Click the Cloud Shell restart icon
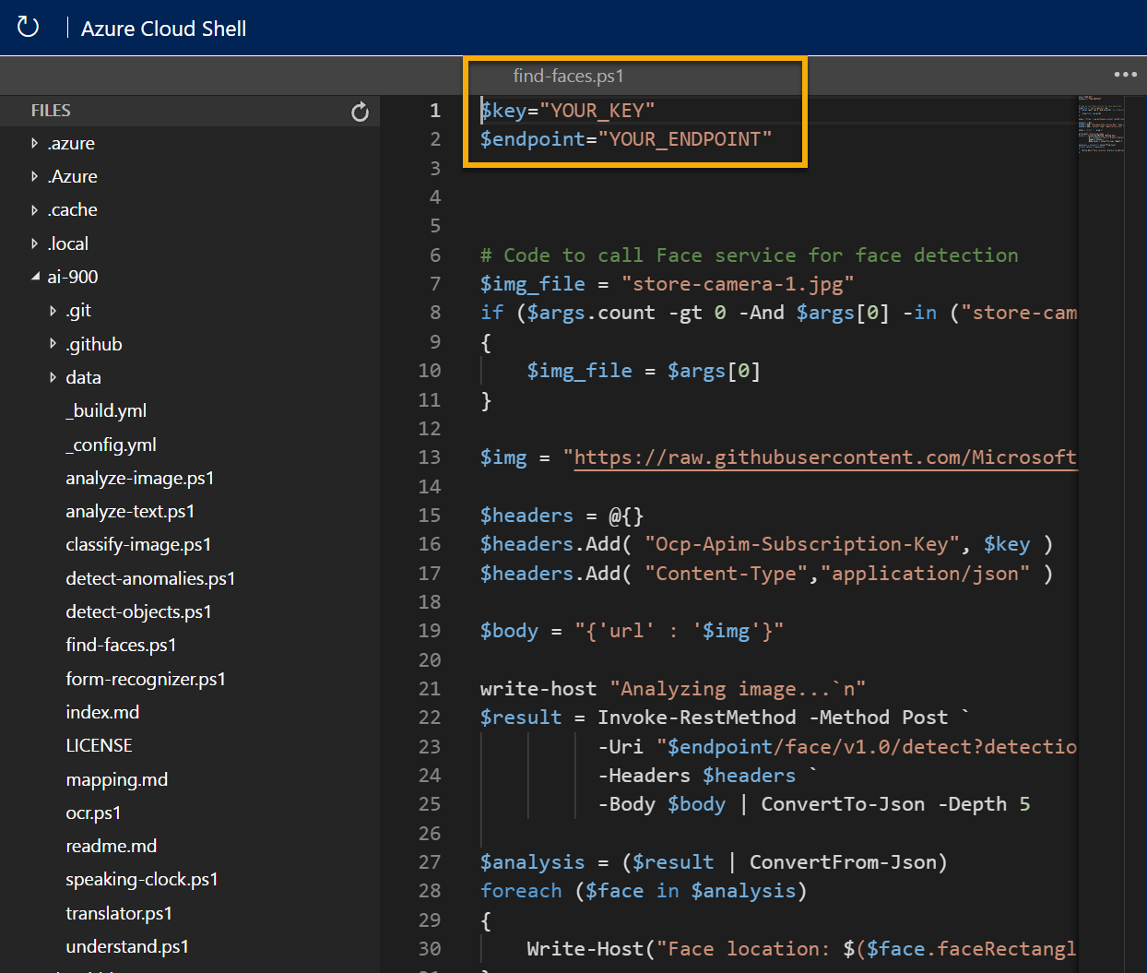Viewport: 1147px width, 973px height. pyautogui.click(x=28, y=27)
